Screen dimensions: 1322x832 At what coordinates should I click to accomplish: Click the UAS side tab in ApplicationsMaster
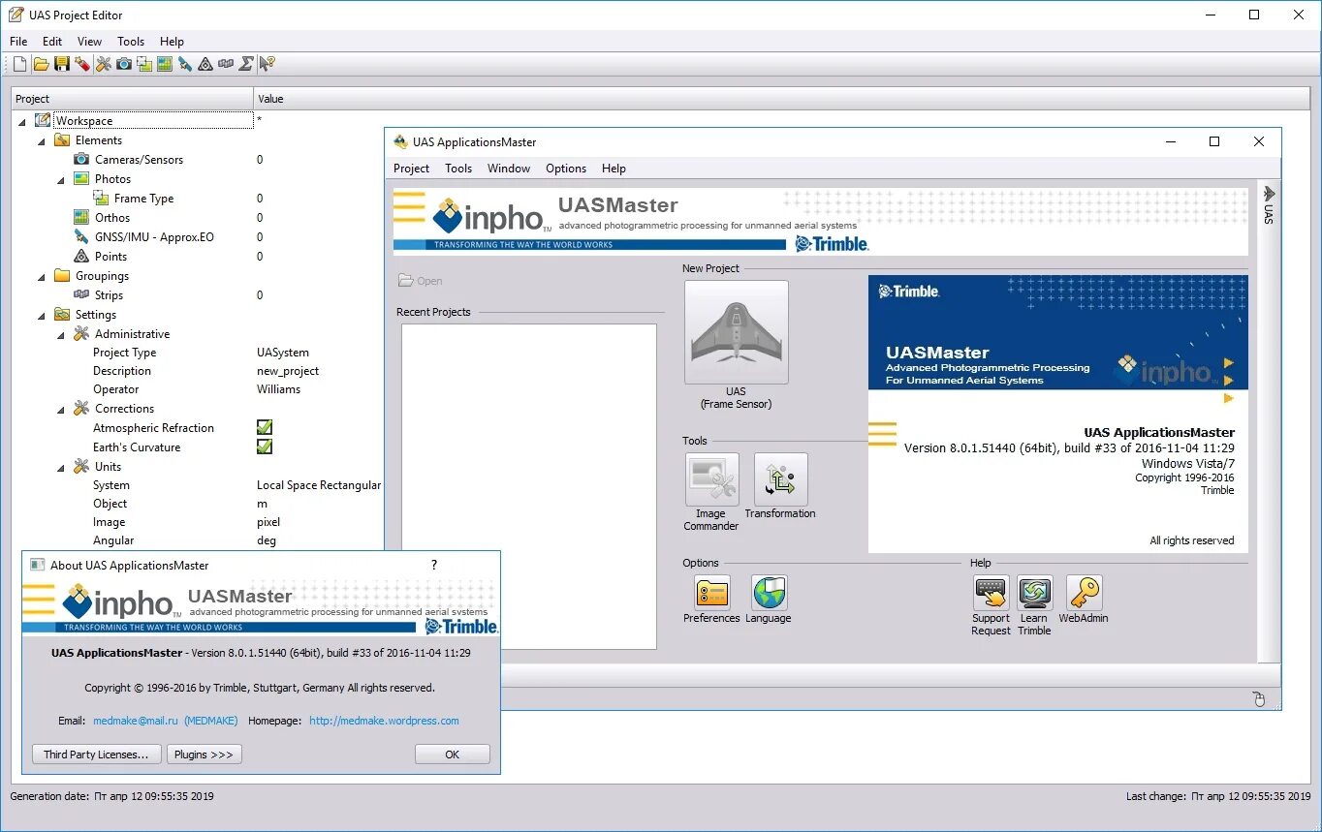point(1268,205)
